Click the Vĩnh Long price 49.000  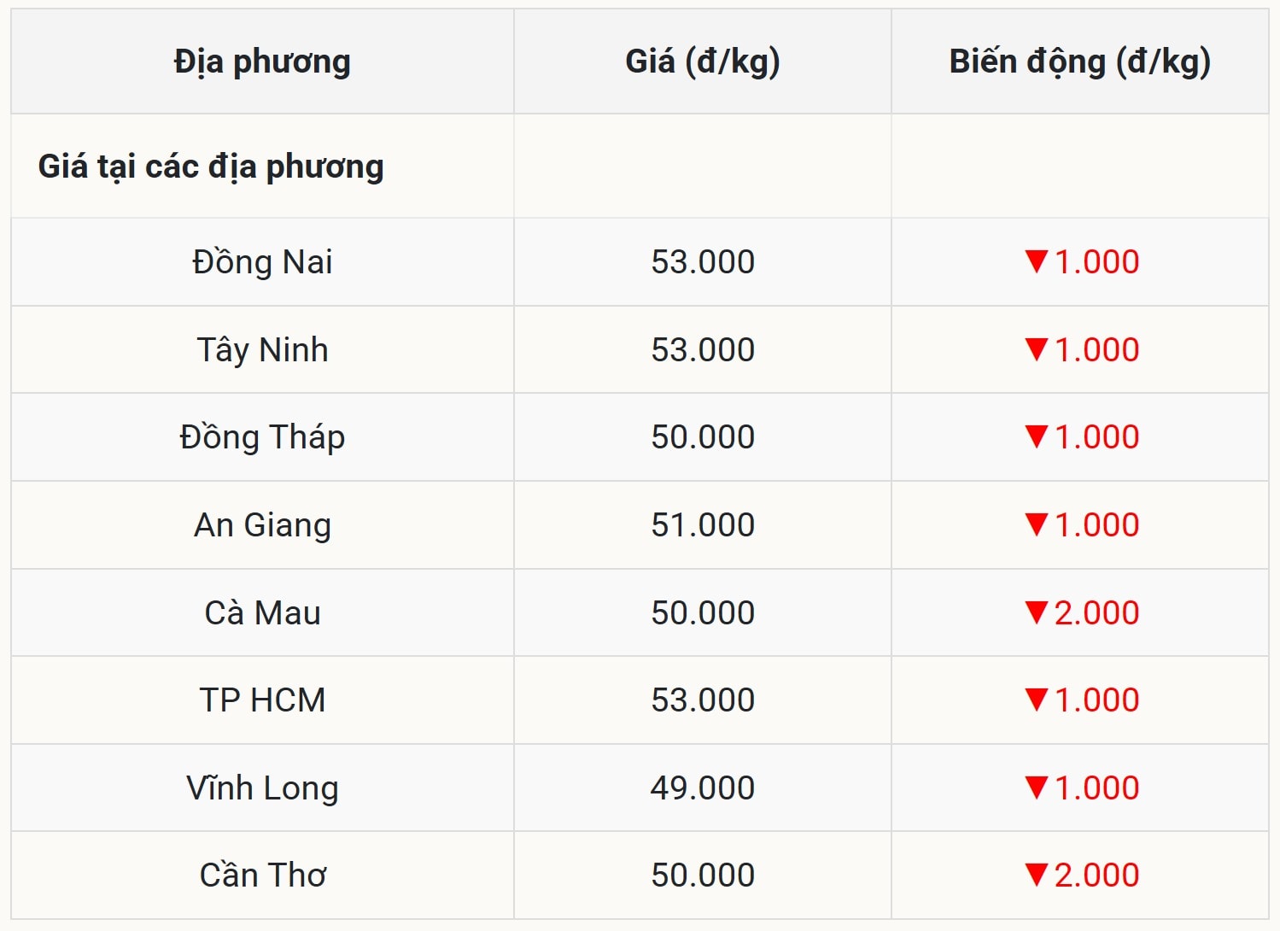pyautogui.click(x=702, y=788)
